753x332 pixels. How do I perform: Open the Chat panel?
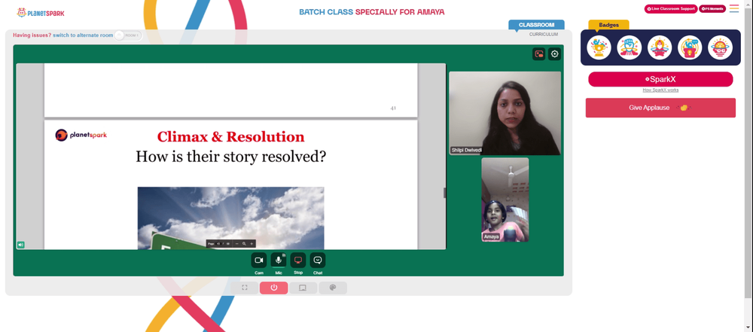(318, 260)
